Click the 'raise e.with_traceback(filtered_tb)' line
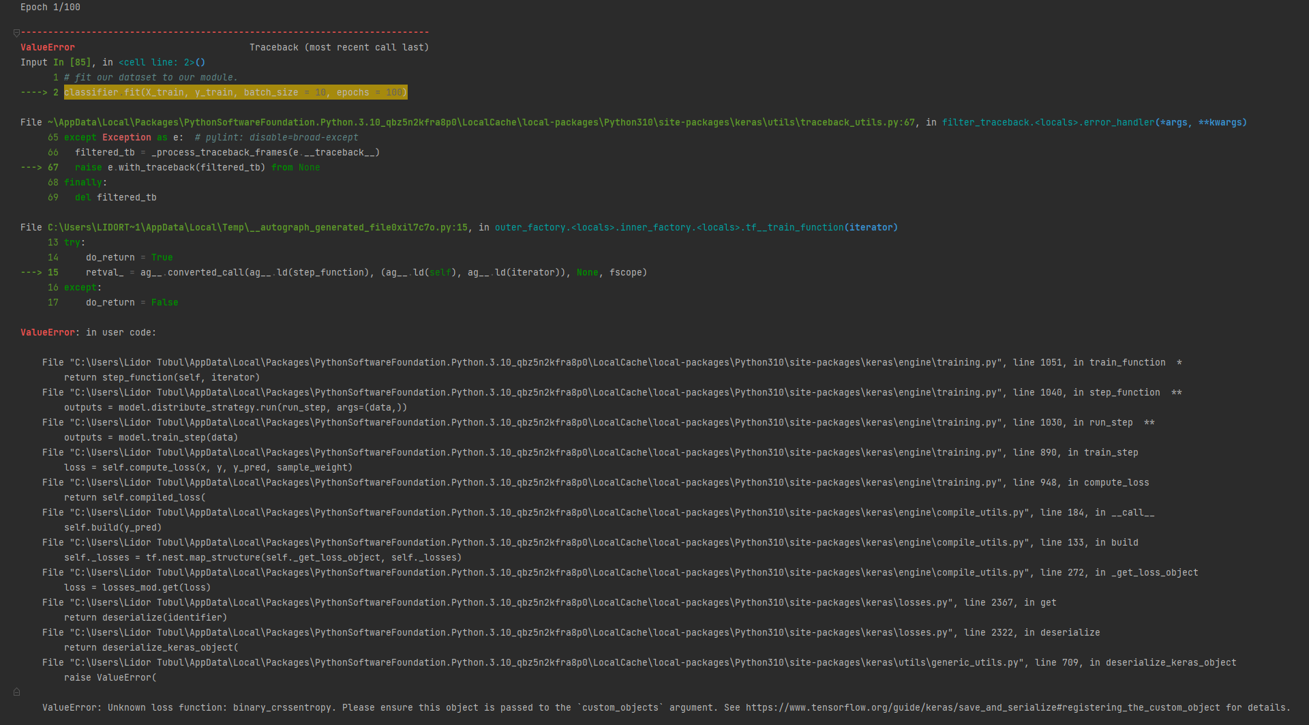Screen dimensions: 1309x725 pyautogui.click(x=198, y=167)
